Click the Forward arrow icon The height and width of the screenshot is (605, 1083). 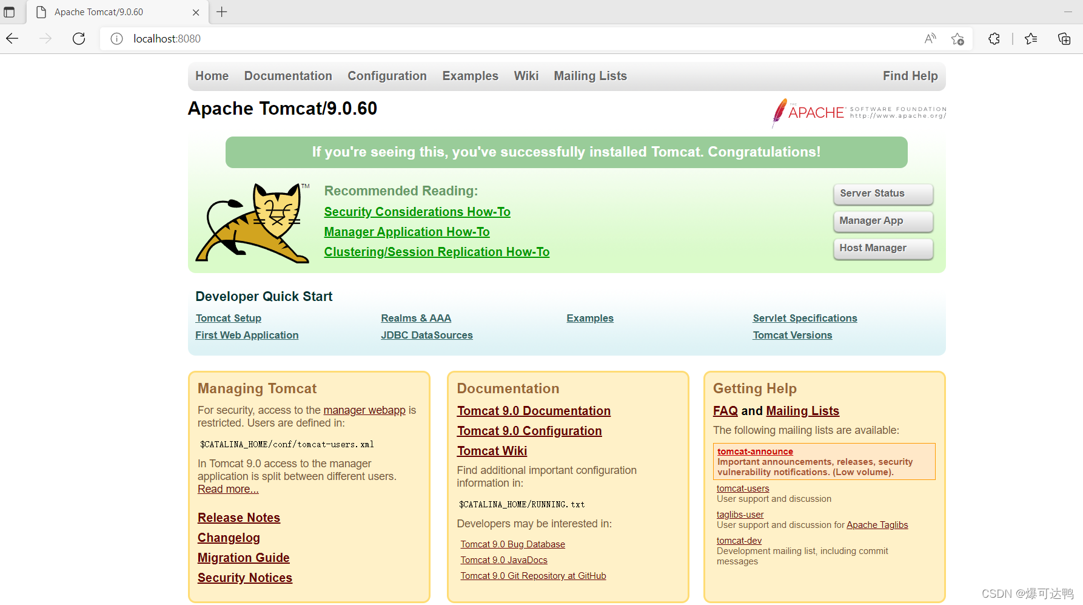45,39
